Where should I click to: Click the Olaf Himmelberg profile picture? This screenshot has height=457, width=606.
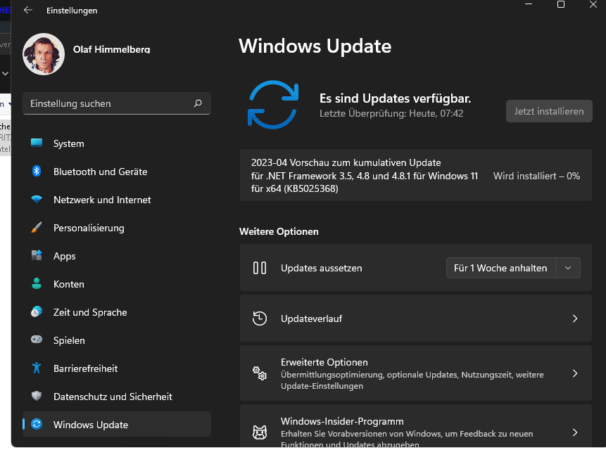[44, 54]
